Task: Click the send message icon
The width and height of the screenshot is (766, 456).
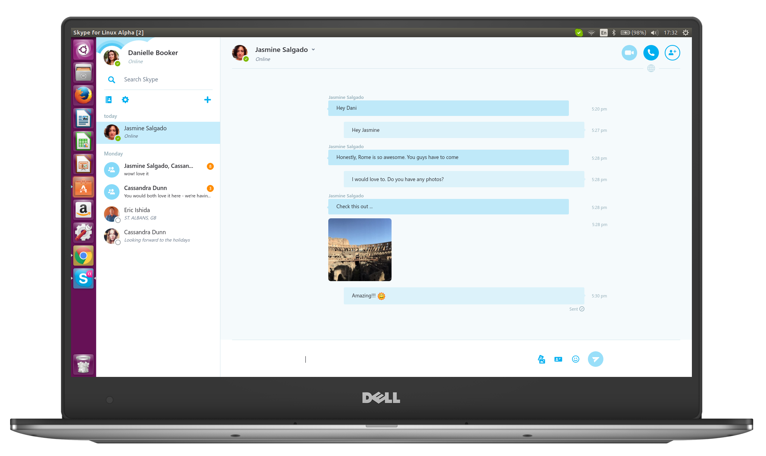Action: coord(596,359)
